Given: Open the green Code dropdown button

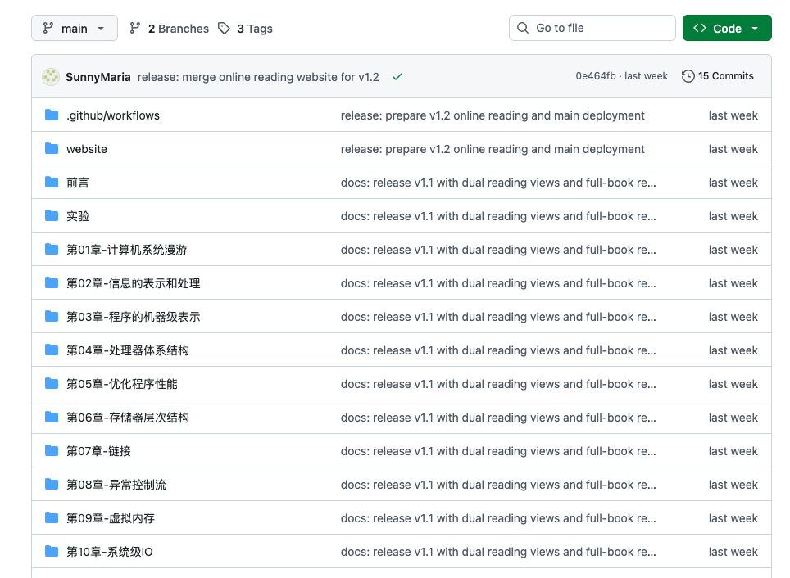Looking at the screenshot, I should pos(727,28).
